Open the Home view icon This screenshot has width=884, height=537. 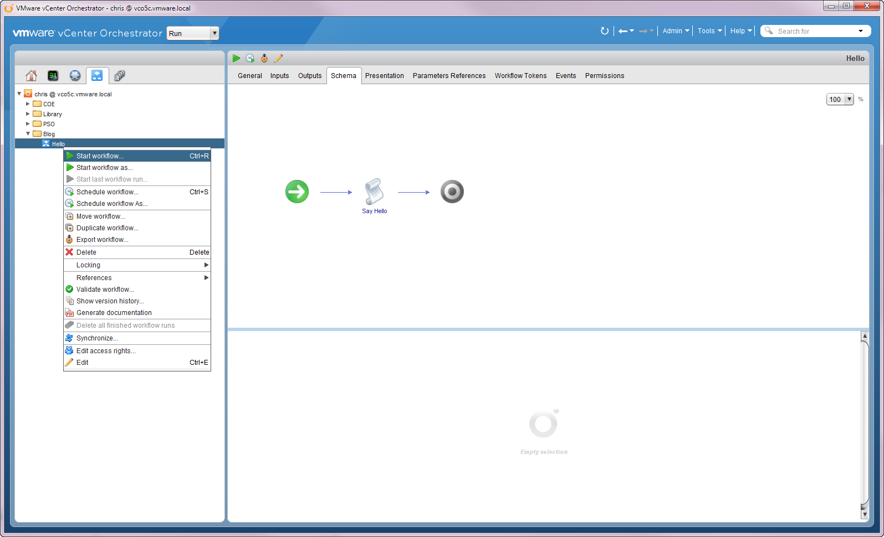[x=32, y=75]
